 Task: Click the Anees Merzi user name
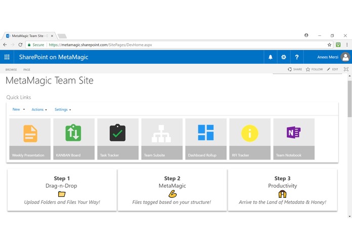point(328,57)
